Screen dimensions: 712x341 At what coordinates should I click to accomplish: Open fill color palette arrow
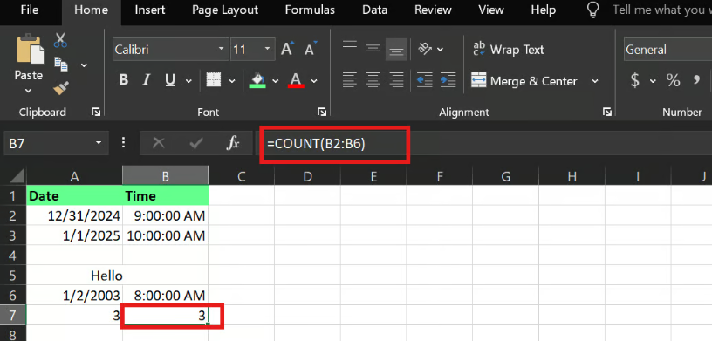click(275, 81)
